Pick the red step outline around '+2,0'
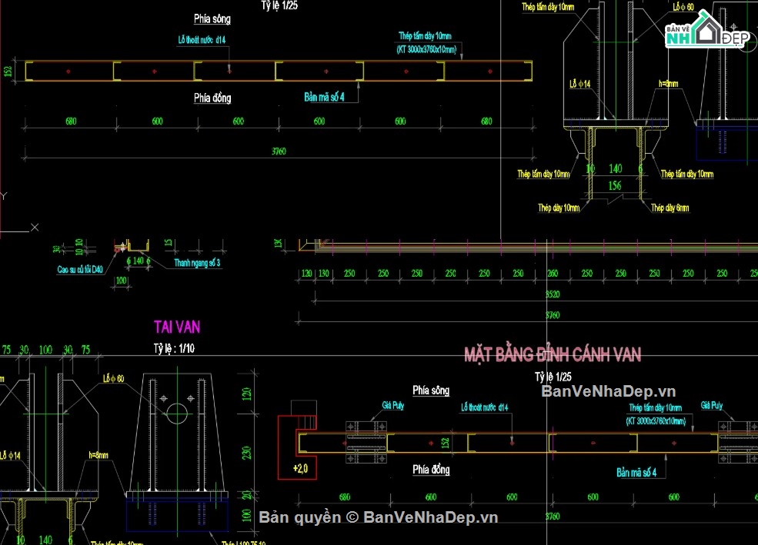This screenshot has height=545, width=758. click(297, 447)
